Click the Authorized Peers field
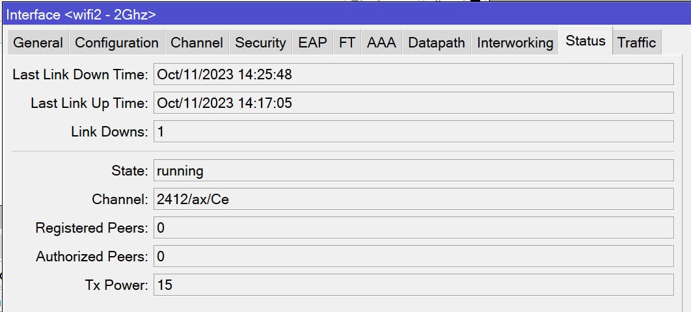This screenshot has width=691, height=312. (413, 256)
